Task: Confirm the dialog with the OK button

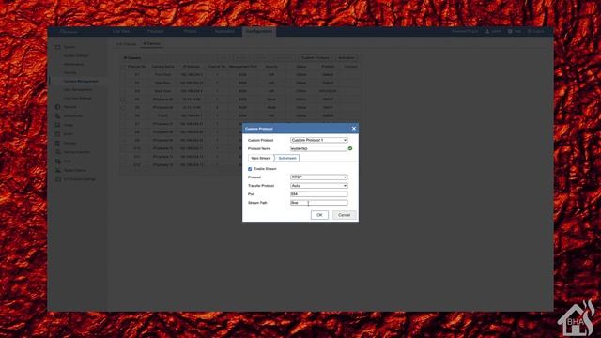Action: tap(319, 215)
